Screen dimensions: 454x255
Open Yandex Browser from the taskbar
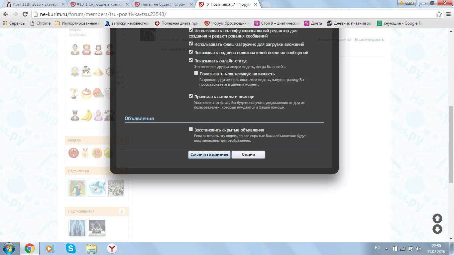pyautogui.click(x=112, y=248)
